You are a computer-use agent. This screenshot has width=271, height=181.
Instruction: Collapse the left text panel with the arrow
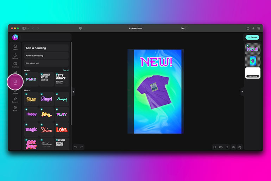pos(73,92)
